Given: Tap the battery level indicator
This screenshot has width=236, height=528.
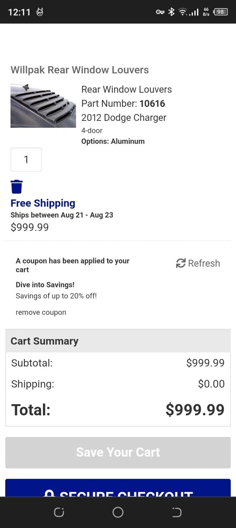Looking at the screenshot, I should point(220,12).
